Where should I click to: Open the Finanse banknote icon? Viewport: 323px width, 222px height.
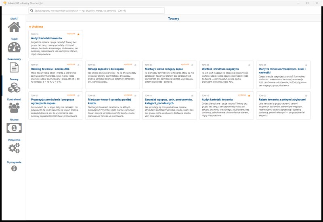pos(14,128)
